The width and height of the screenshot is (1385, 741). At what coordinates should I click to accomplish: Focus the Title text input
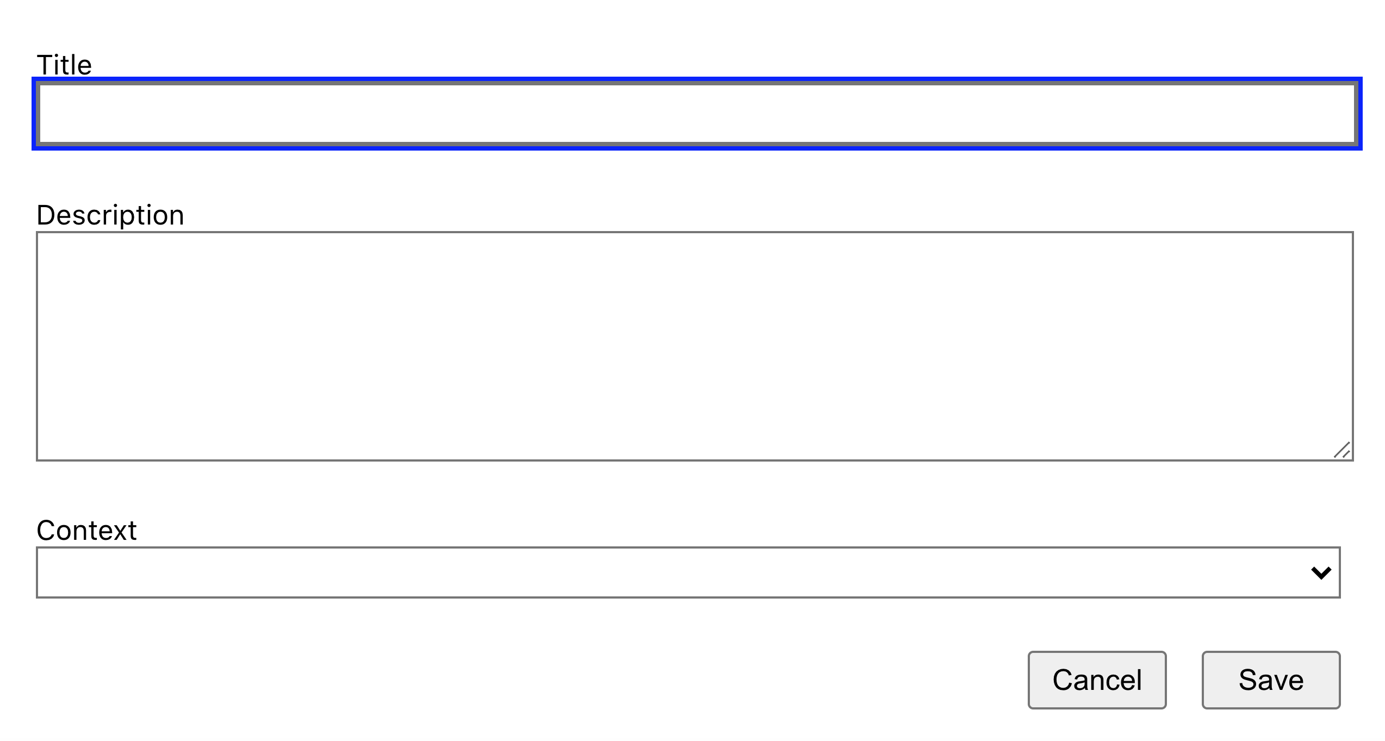[697, 114]
